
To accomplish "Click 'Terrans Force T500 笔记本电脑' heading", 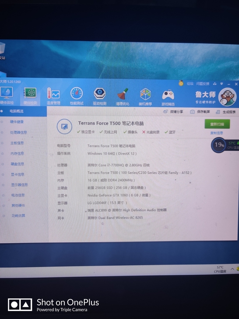I will [x=111, y=123].
